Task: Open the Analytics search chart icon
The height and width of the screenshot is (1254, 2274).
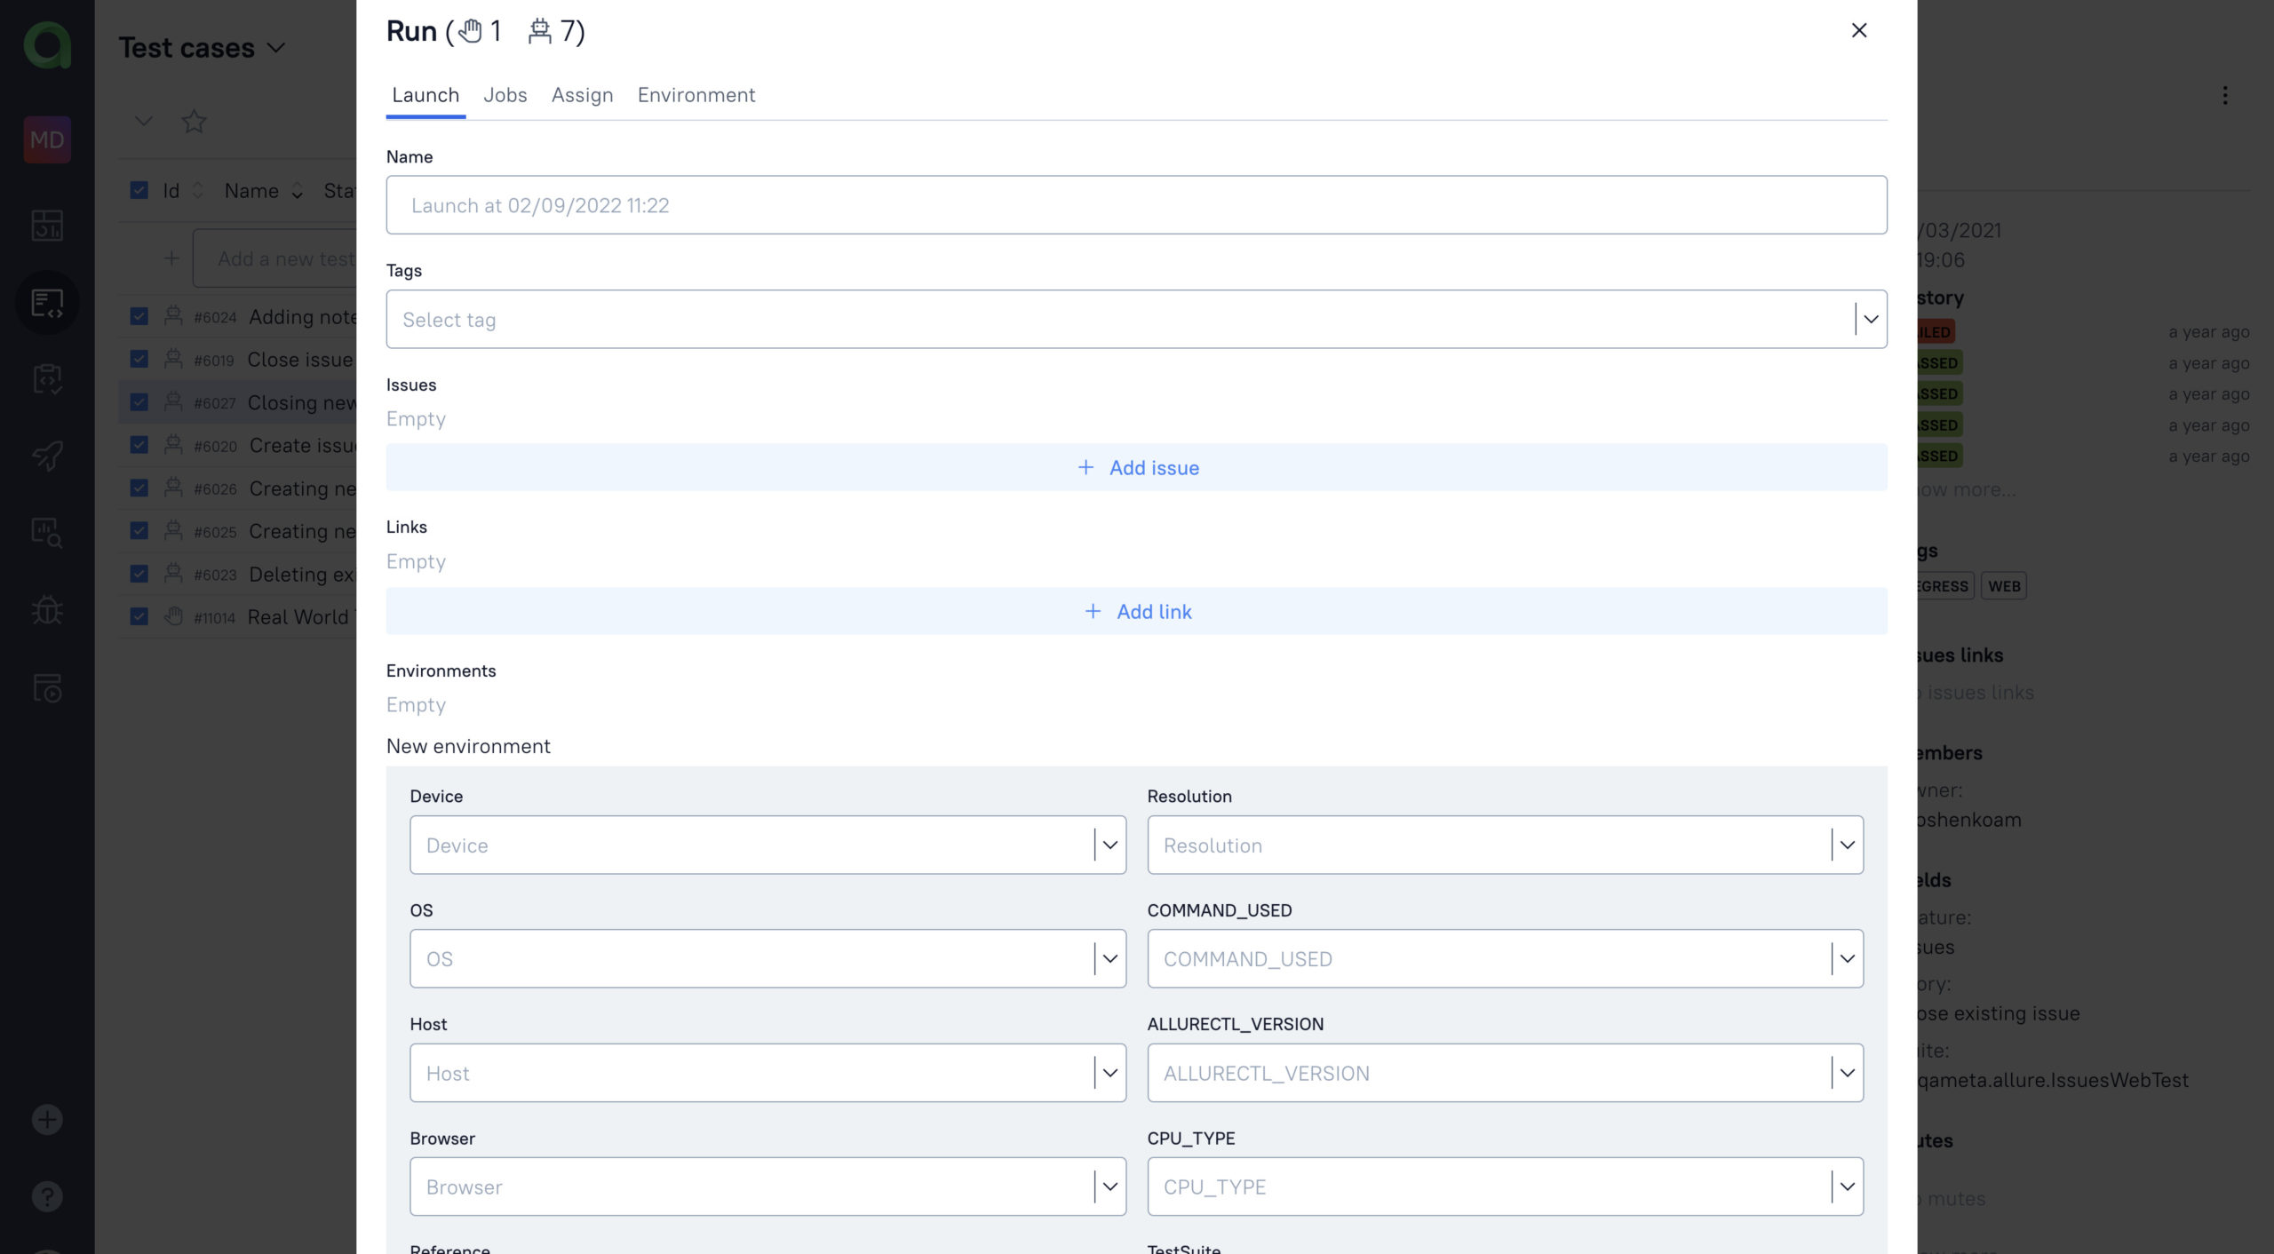Action: (47, 533)
